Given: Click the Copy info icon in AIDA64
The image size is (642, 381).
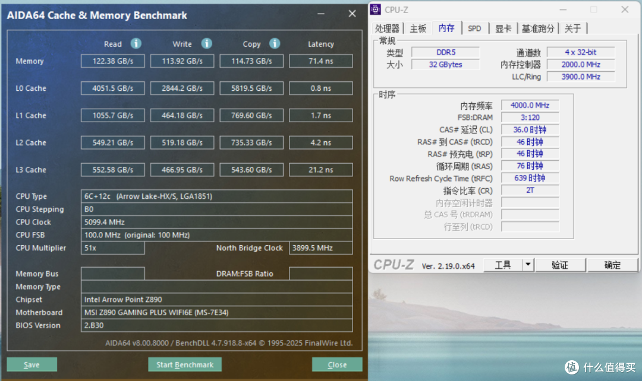Looking at the screenshot, I should (x=275, y=43).
